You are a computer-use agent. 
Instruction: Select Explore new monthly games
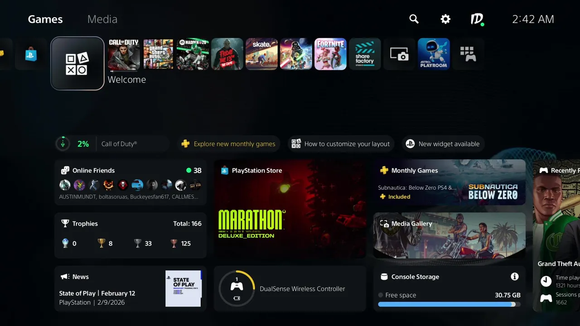click(x=228, y=144)
